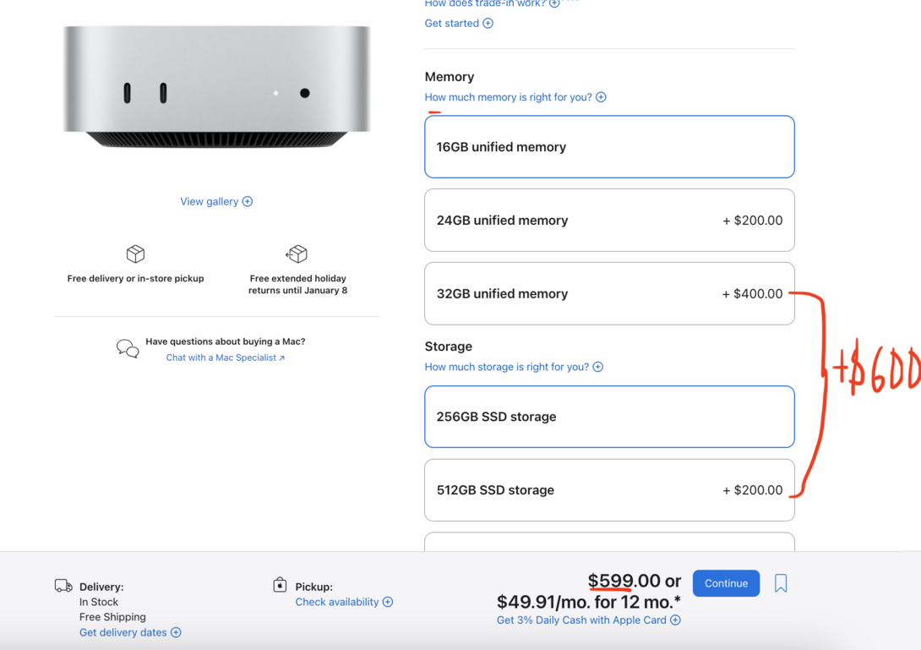Expand Get delivery dates
921x650 pixels.
click(x=129, y=632)
